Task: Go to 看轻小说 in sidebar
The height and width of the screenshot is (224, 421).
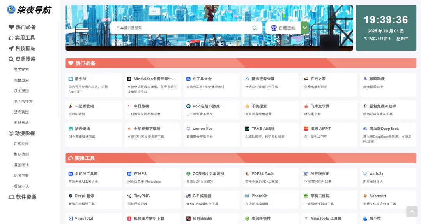Action: coord(21,186)
